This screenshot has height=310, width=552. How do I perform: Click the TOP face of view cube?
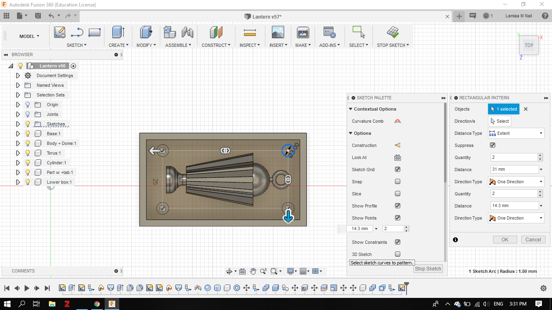click(x=529, y=46)
